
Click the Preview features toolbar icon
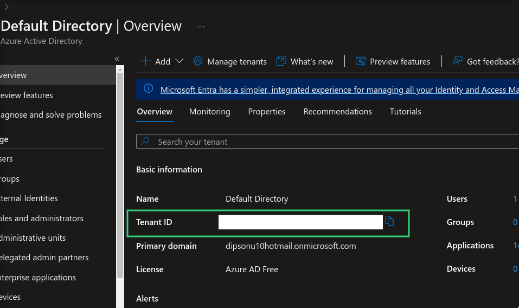point(360,61)
